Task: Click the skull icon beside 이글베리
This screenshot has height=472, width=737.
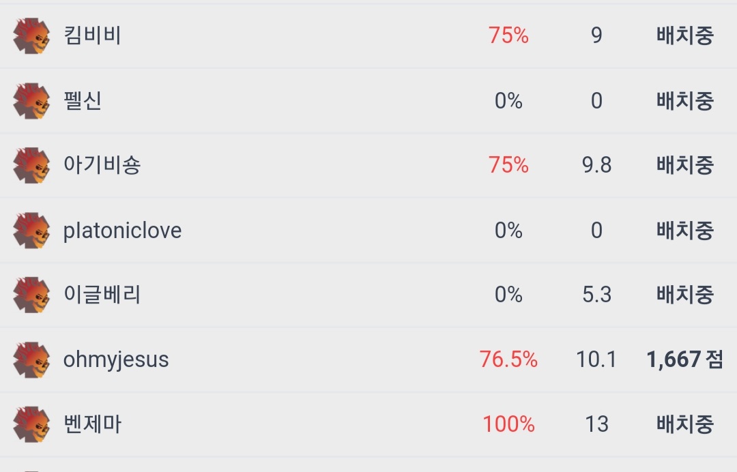Action: (31, 295)
